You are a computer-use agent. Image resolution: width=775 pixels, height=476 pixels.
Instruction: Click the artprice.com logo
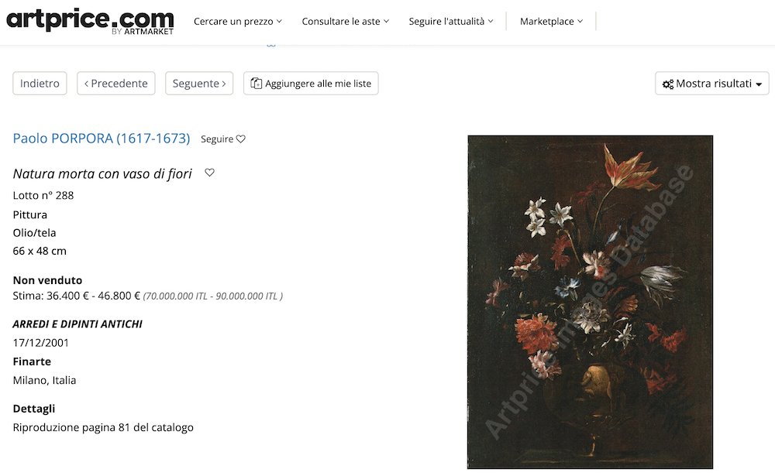89,21
